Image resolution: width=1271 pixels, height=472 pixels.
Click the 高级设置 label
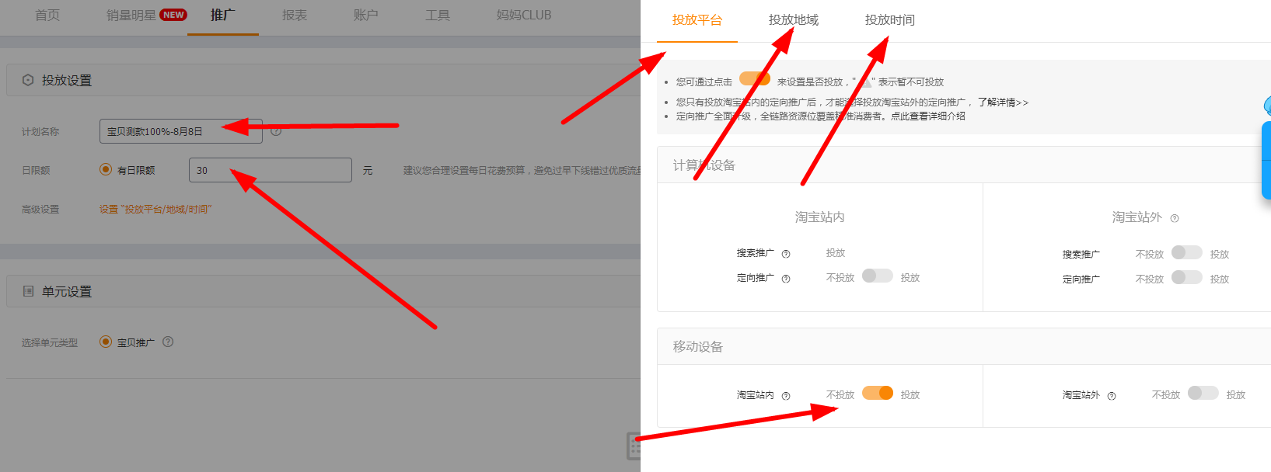click(x=40, y=210)
